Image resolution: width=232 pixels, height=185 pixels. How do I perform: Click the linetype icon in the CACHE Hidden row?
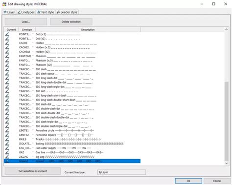(7, 43)
